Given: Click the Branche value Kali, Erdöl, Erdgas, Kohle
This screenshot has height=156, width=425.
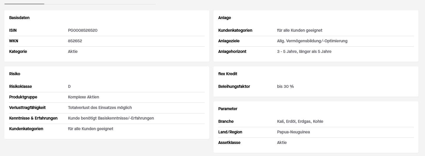Looking at the screenshot, I should [x=300, y=121].
